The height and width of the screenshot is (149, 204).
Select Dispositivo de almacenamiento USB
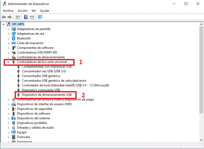pos(47,95)
